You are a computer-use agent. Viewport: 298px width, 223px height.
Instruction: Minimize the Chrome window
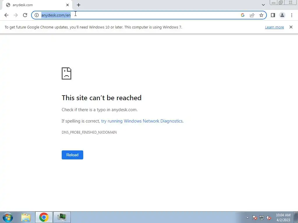(274, 3)
